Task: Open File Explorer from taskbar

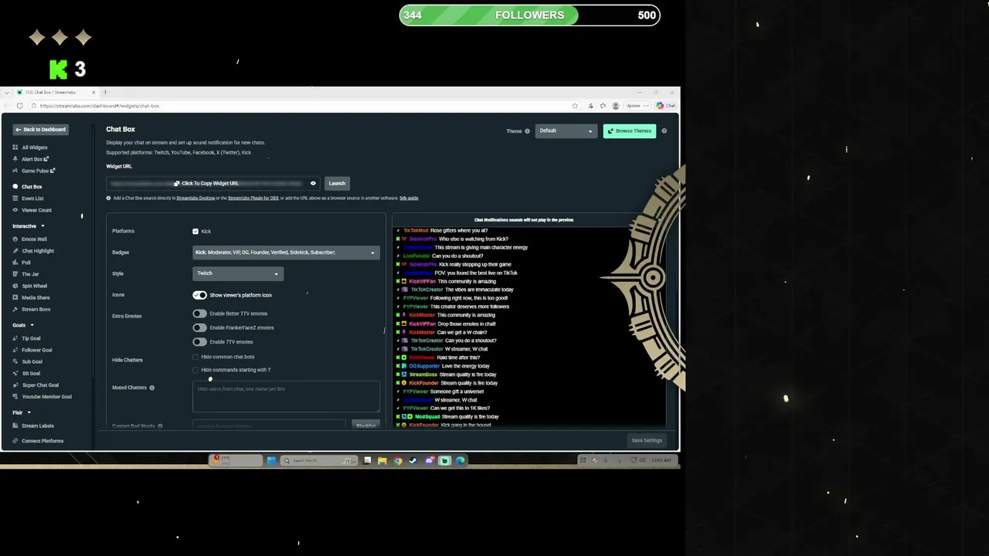Action: tap(382, 461)
